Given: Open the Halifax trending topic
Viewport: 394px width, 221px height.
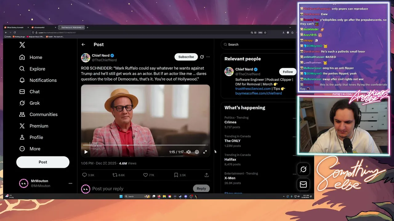Looking at the screenshot, I should 230,160.
